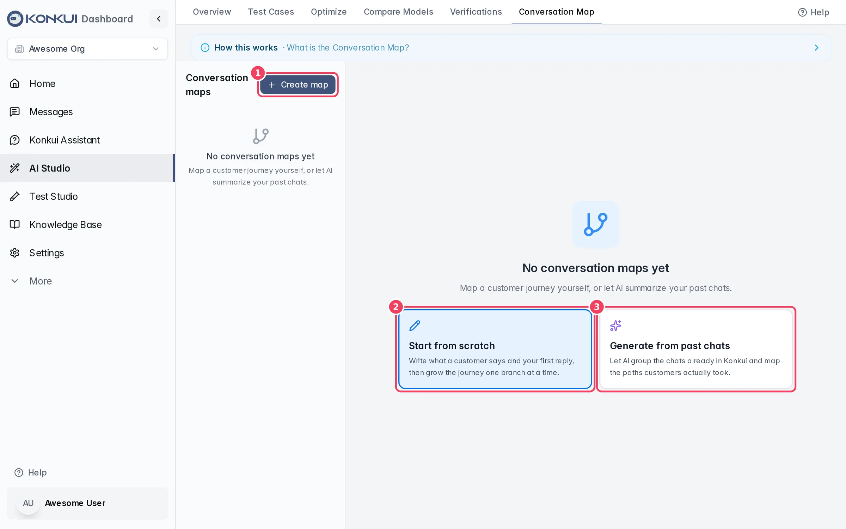Open the Verifications tab

476,12
